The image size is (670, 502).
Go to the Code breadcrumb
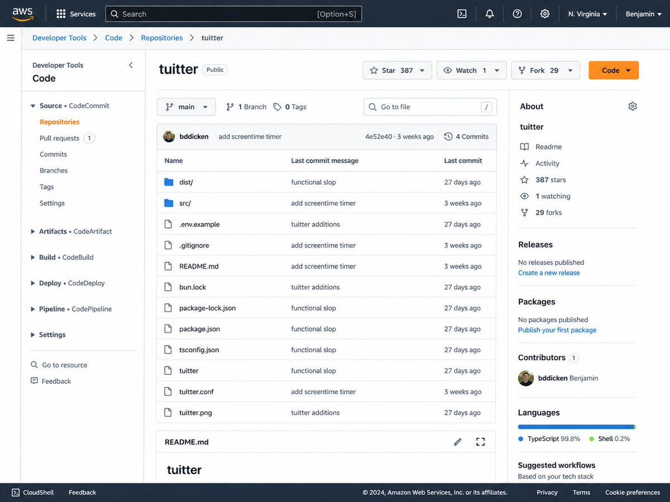(113, 38)
